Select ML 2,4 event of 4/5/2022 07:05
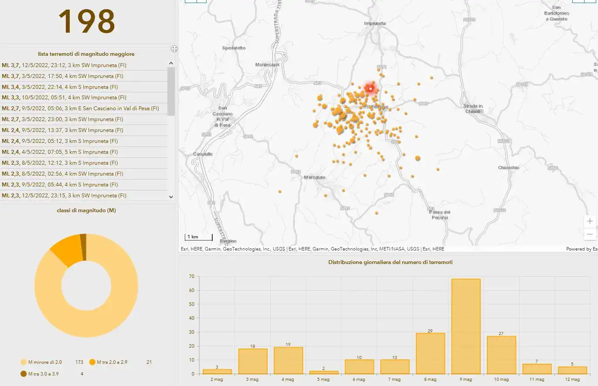598x386 pixels. pos(84,152)
